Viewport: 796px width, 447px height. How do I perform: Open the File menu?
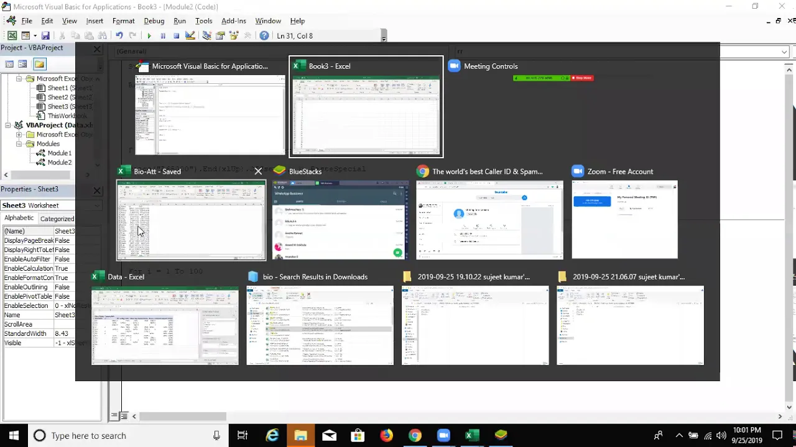(27, 21)
